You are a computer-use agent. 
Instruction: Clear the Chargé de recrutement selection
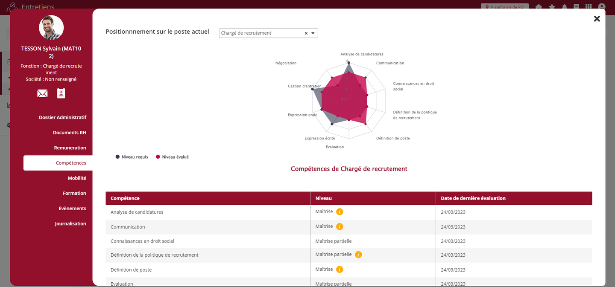(x=306, y=33)
